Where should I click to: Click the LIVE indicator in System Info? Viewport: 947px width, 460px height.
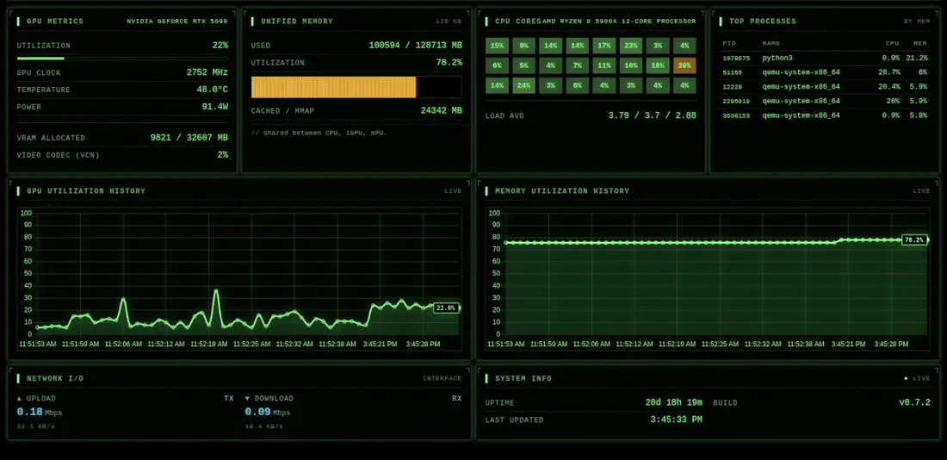[918, 378]
